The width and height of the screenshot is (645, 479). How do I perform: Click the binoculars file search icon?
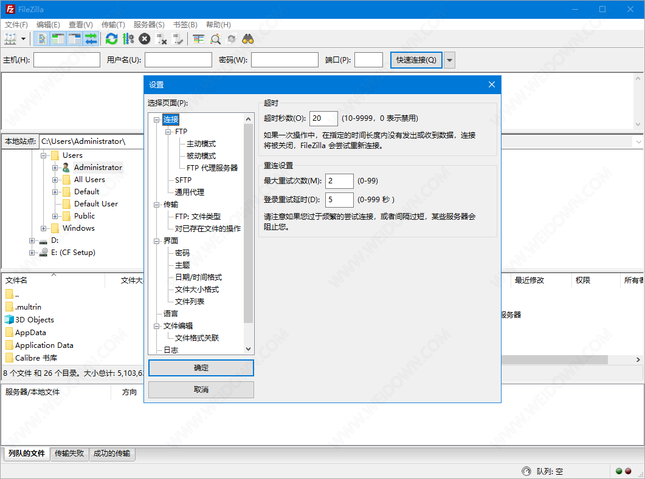tap(248, 39)
